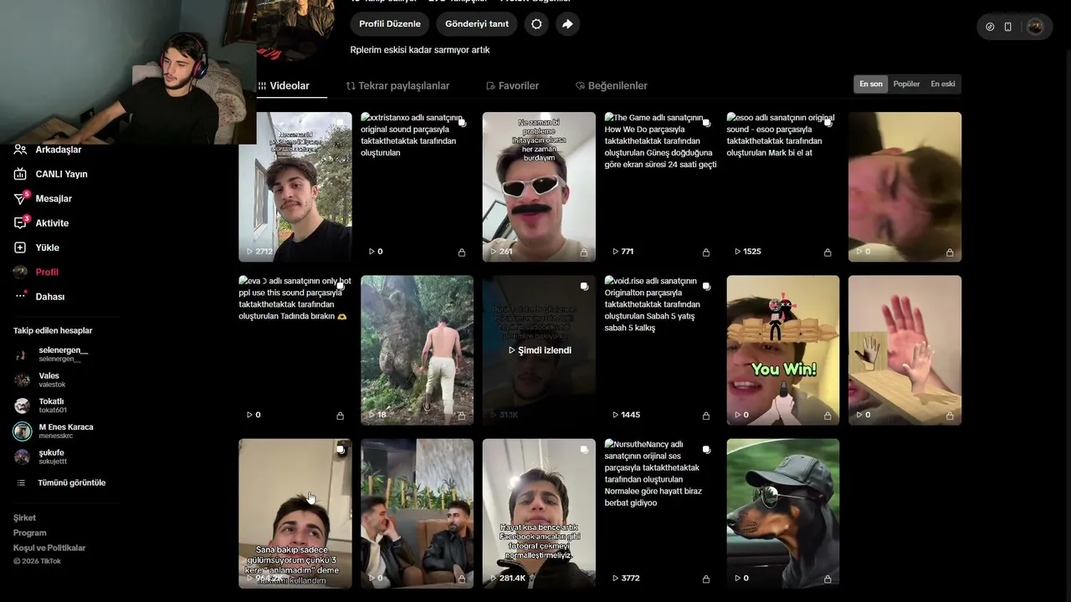Click the Profili Düzenle button
Image resolution: width=1071 pixels, height=602 pixels.
pos(390,24)
